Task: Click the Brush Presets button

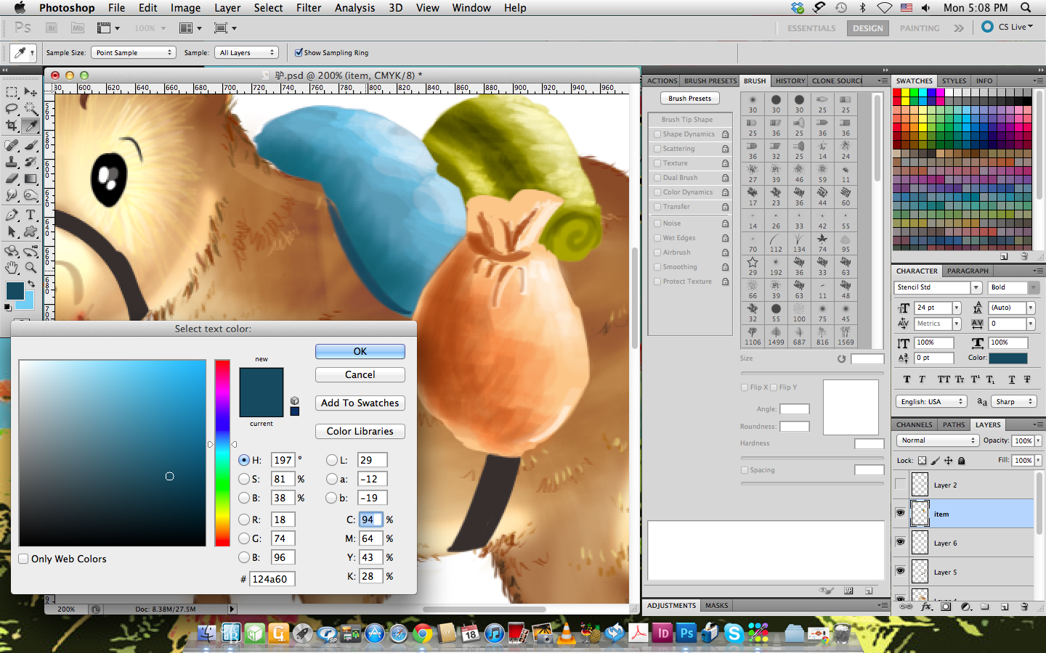Action: click(690, 98)
